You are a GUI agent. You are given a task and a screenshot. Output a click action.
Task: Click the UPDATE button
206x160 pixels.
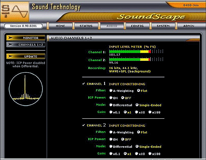26,56
